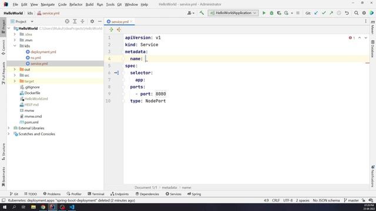Click first green Kubernetes action icon in editor toolbar
The width and height of the screenshot is (376, 211).
click(111, 30)
